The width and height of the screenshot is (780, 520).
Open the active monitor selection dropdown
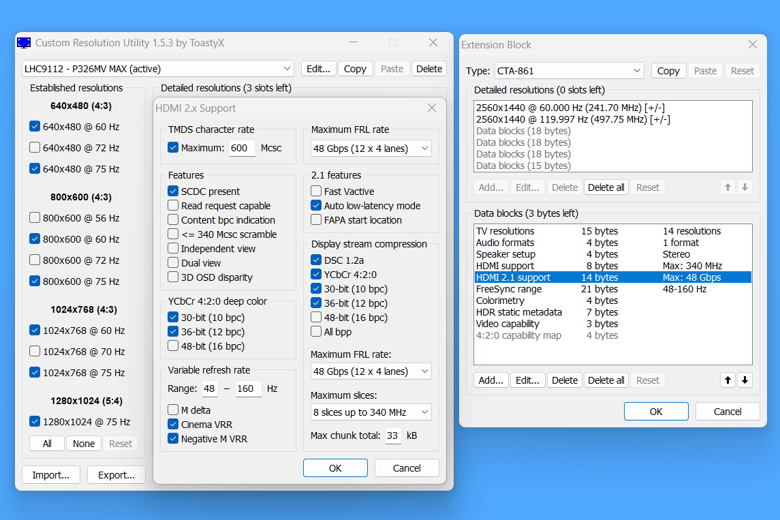click(157, 69)
